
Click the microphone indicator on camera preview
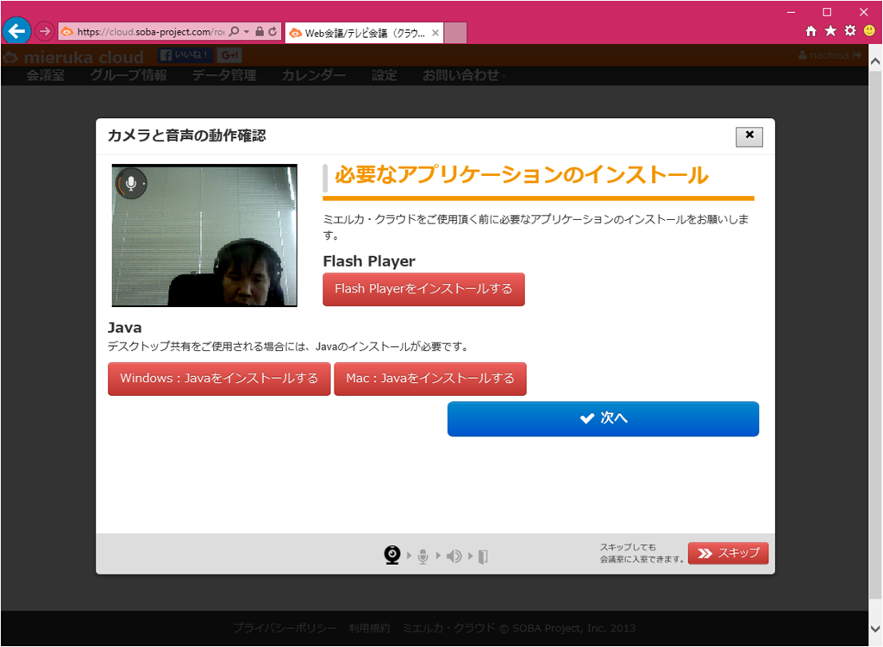pos(131,184)
